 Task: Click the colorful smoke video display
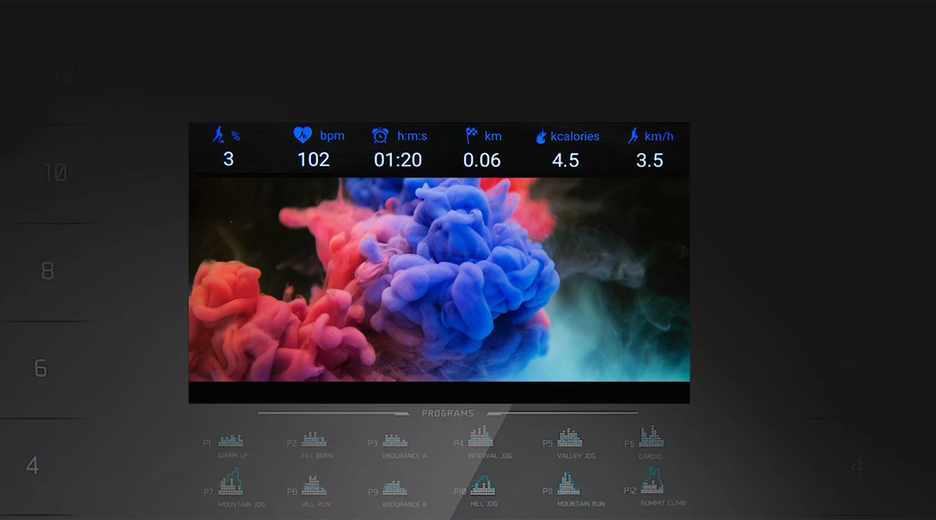tap(438, 279)
